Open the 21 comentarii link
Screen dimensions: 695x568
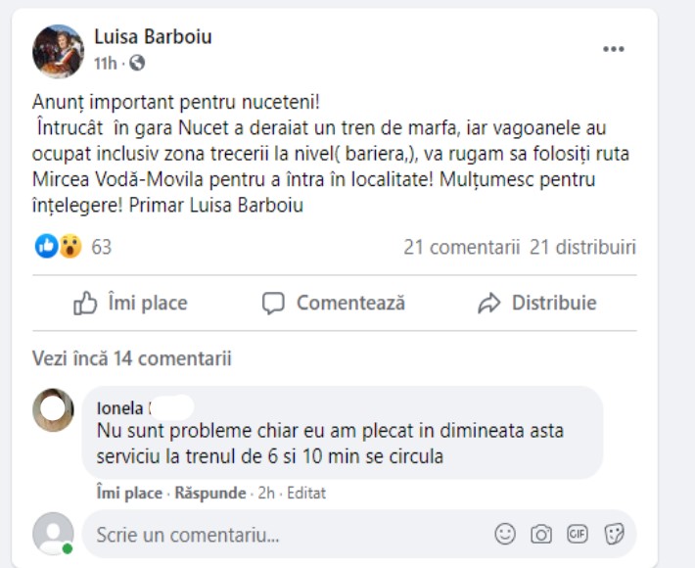pyautogui.click(x=461, y=247)
